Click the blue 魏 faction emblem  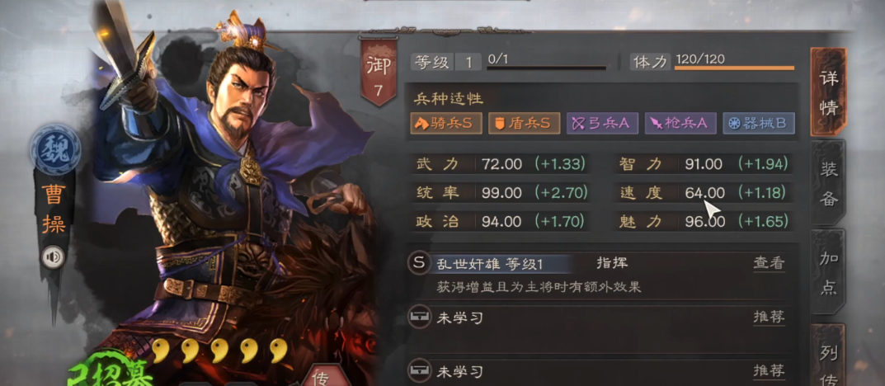tap(54, 149)
